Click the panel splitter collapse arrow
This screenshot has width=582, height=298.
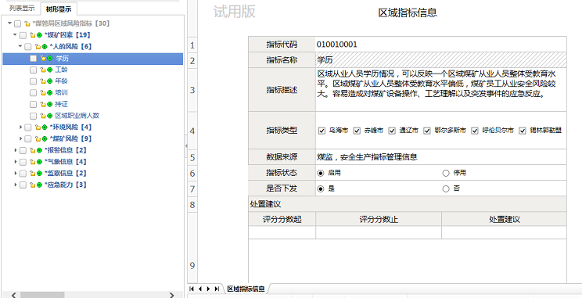tap(186, 145)
